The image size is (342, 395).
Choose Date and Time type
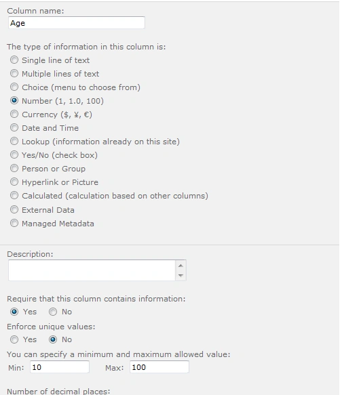click(14, 128)
